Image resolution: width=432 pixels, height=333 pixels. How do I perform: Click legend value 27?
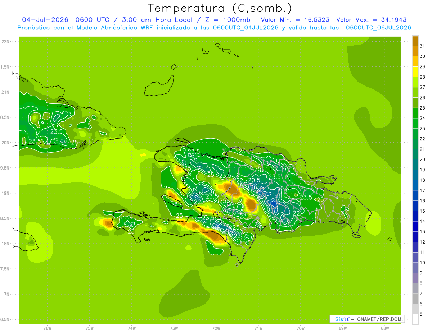pyautogui.click(x=422, y=87)
